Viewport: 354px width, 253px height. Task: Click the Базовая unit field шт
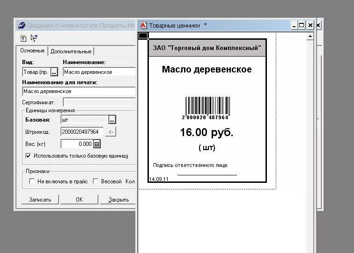[84, 120]
